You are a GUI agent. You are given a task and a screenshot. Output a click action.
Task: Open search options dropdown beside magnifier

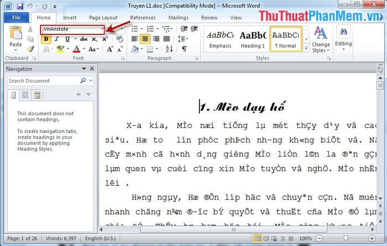pyautogui.click(x=91, y=81)
